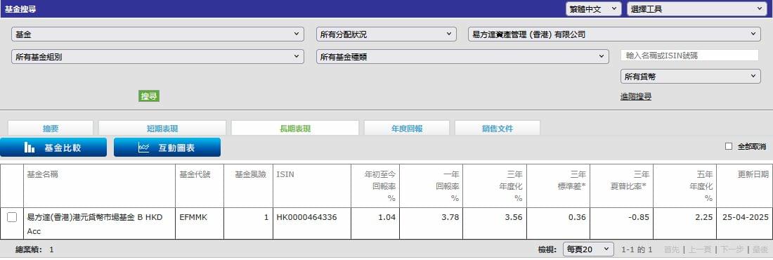Image resolution: width=773 pixels, height=260 pixels.
Task: Click the 基金比較 button
Action: pos(53,148)
